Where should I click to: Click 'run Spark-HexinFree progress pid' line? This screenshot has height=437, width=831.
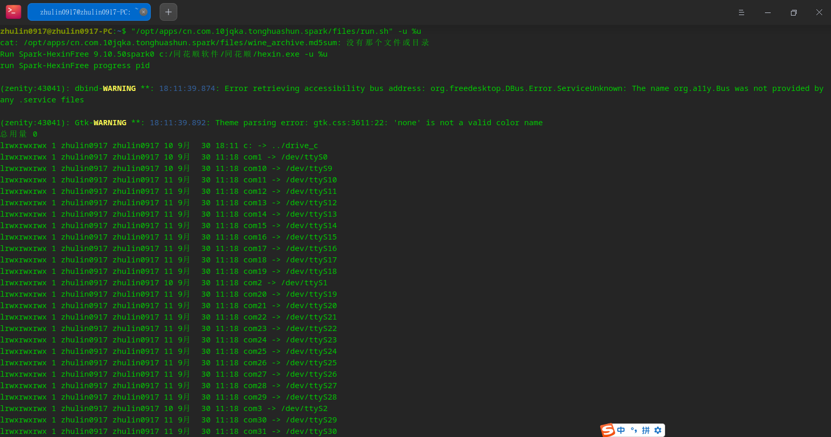75,65
